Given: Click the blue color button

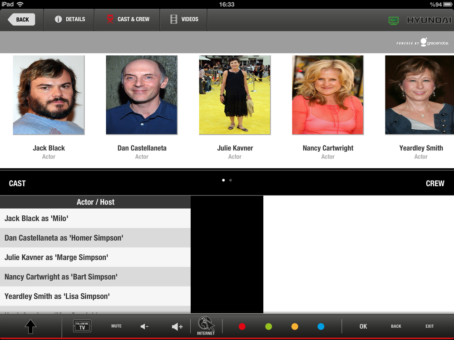Looking at the screenshot, I should click(x=321, y=326).
